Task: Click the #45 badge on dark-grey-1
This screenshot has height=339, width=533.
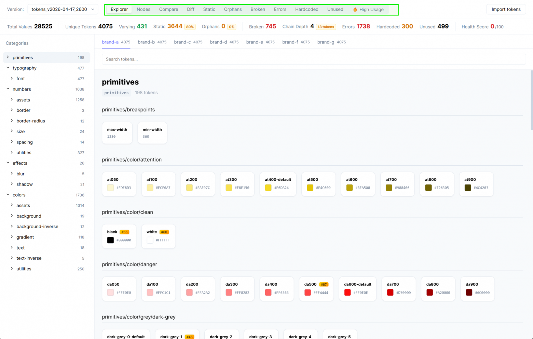Action: pos(189,337)
